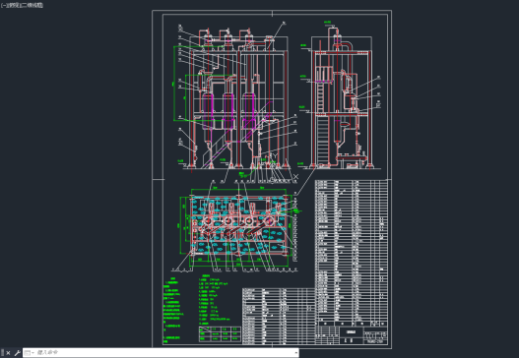Close the command line panel
Viewport: 519px width, 358px height.
(8, 353)
